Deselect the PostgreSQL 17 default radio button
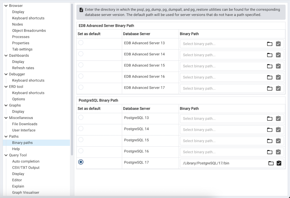290x198 pixels. (x=81, y=162)
